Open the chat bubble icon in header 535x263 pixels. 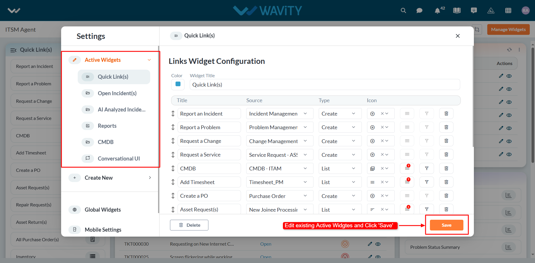[x=419, y=10]
